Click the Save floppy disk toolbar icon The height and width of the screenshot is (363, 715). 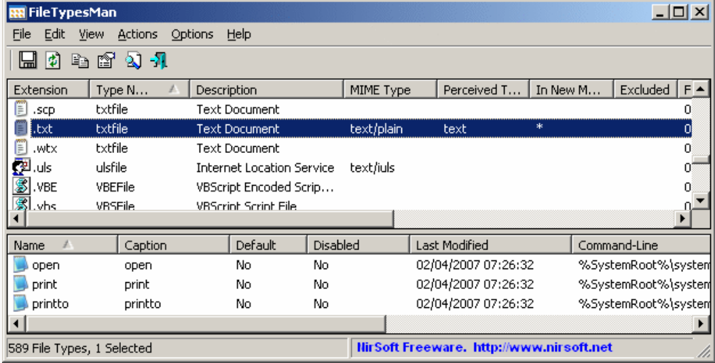(x=28, y=61)
